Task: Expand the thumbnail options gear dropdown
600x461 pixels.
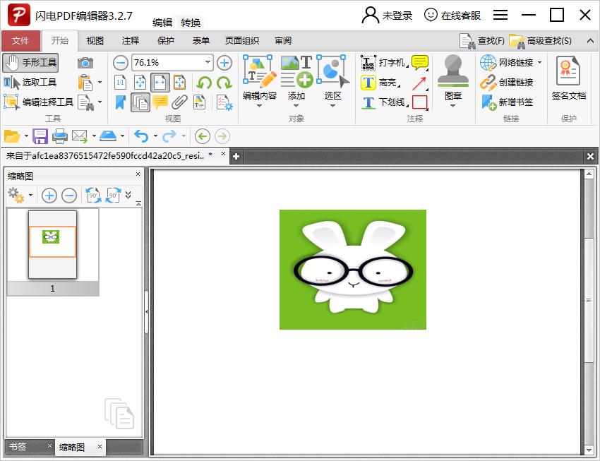Action: 30,196
